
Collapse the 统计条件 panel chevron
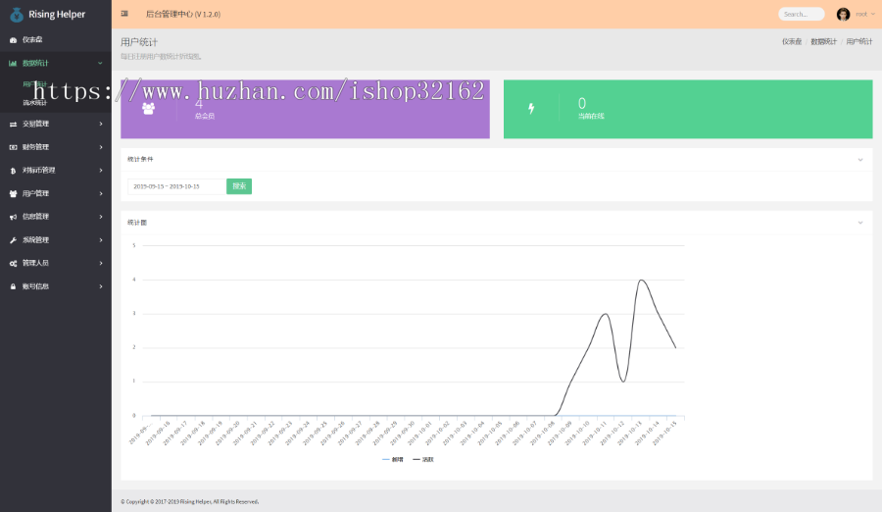coord(860,160)
